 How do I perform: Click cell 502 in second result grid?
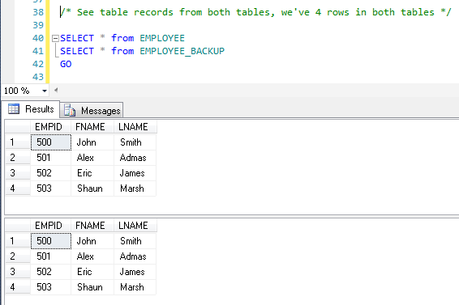(x=51, y=272)
